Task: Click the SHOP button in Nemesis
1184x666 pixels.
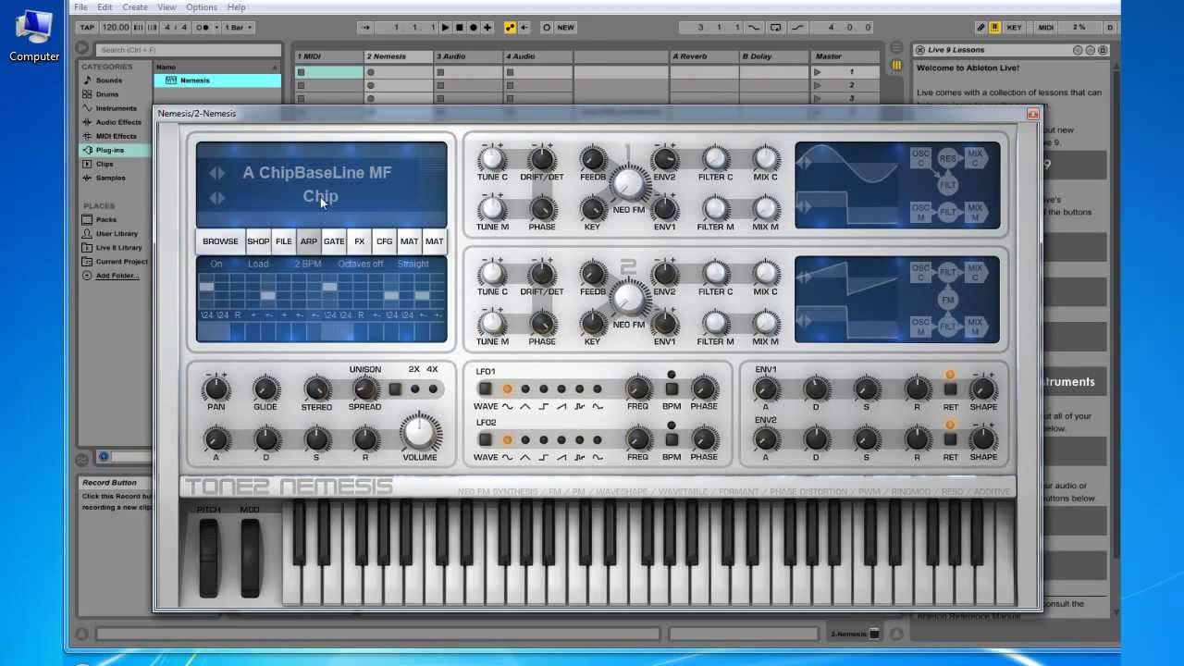Action: [258, 241]
